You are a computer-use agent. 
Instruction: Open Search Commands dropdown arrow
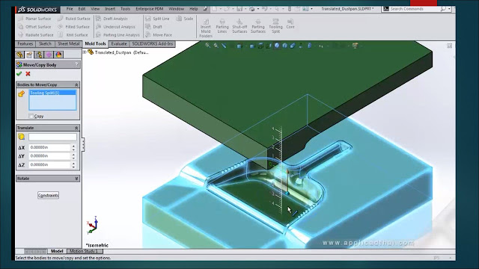click(x=449, y=9)
